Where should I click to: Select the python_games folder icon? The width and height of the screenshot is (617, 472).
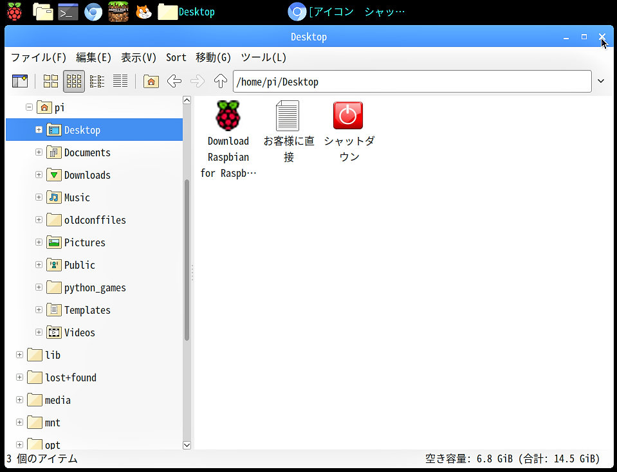pos(54,287)
